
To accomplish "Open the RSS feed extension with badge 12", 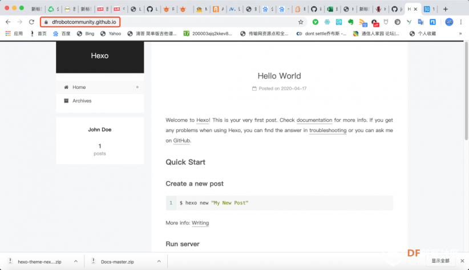I will click(362, 22).
